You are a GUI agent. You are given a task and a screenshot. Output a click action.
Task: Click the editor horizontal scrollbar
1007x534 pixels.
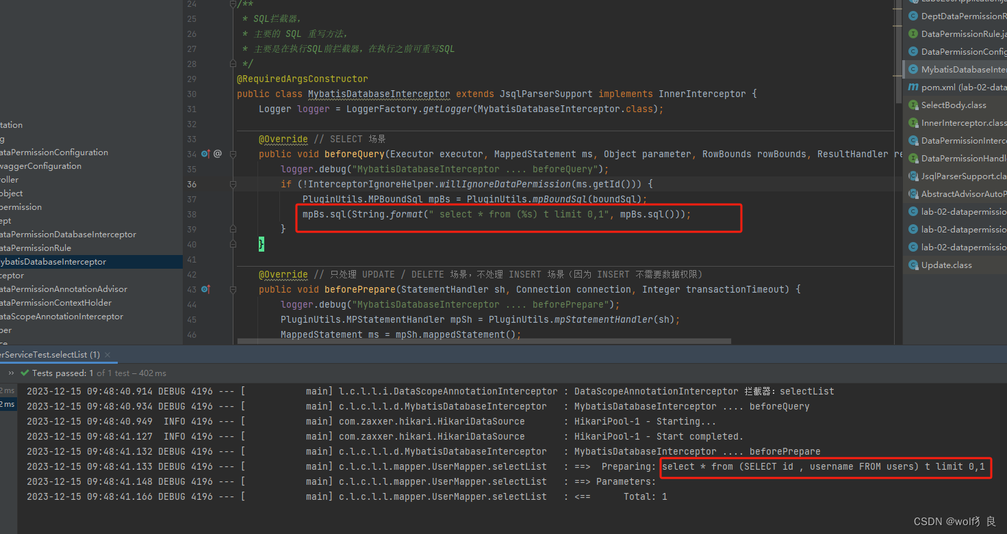pyautogui.click(x=484, y=341)
